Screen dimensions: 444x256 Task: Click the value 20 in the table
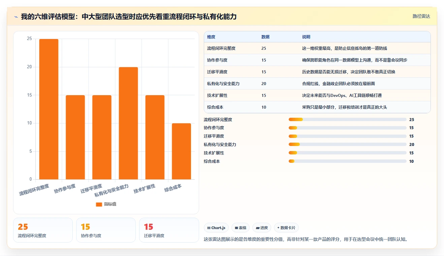click(264, 84)
